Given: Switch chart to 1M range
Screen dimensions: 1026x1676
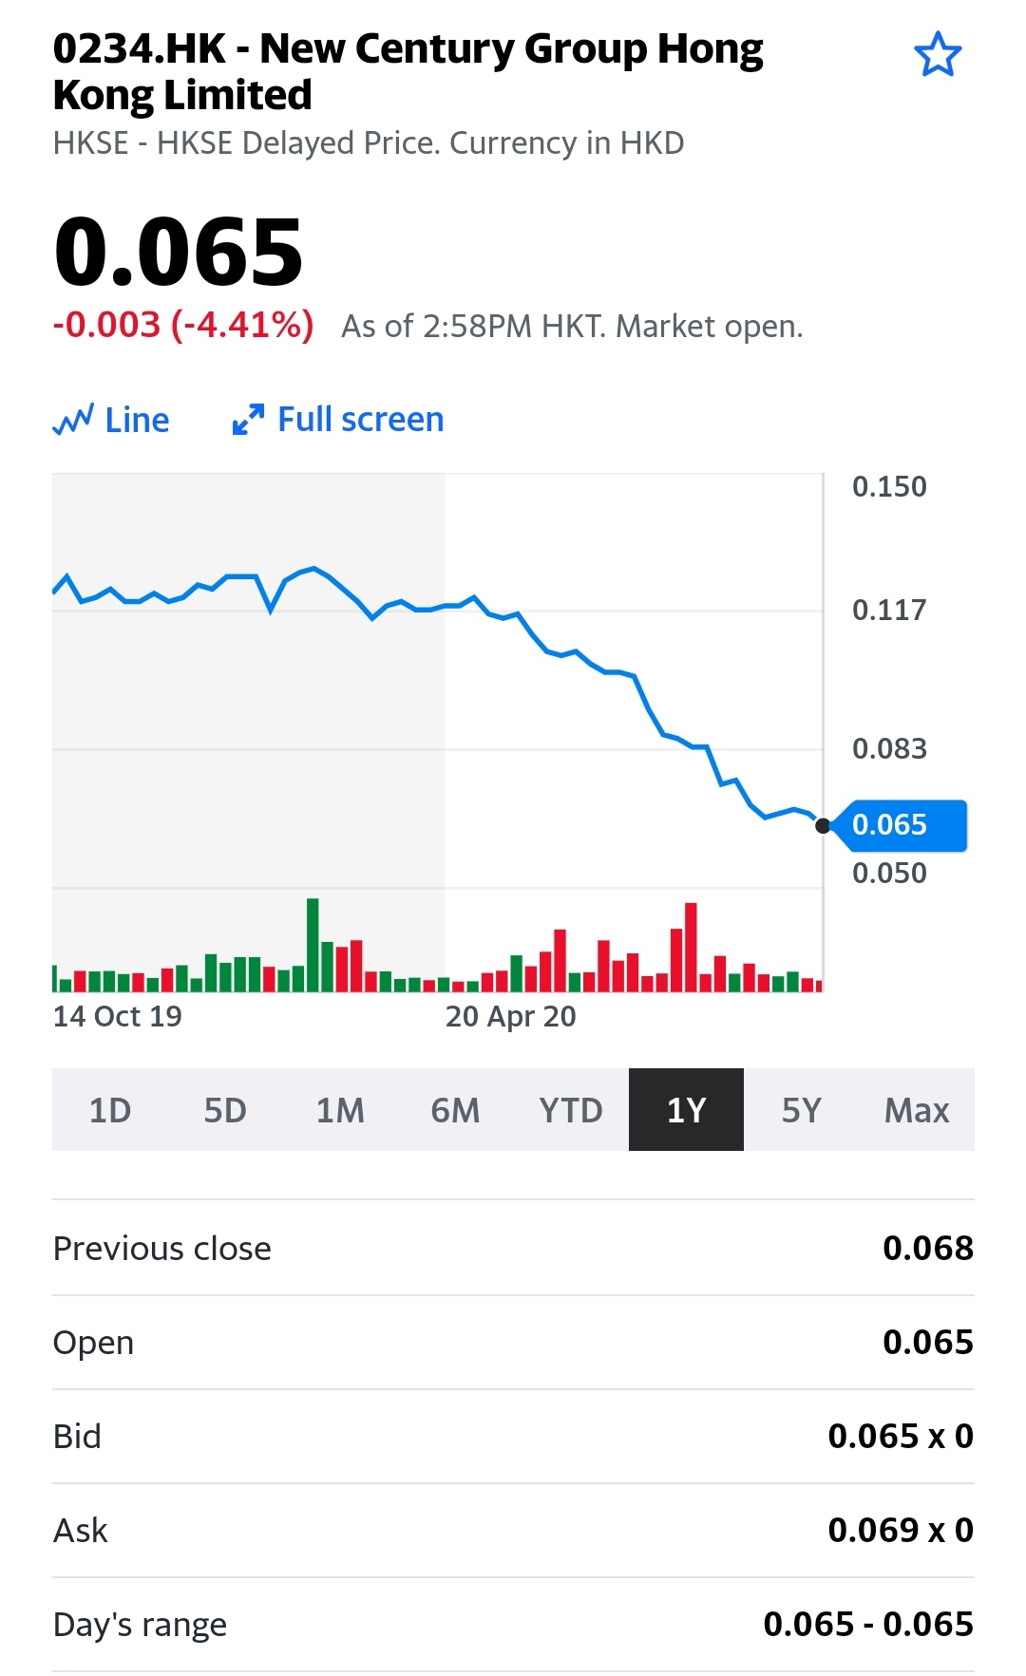Looking at the screenshot, I should (340, 1110).
